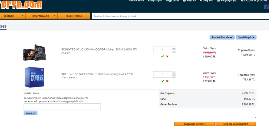
Task: Increase quantity of INTEL Core i5 processor
Action: click(174, 73)
